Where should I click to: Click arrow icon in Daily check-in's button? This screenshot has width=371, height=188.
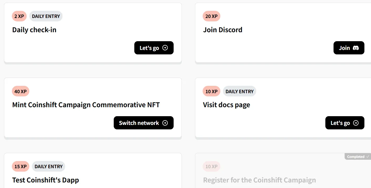(165, 48)
